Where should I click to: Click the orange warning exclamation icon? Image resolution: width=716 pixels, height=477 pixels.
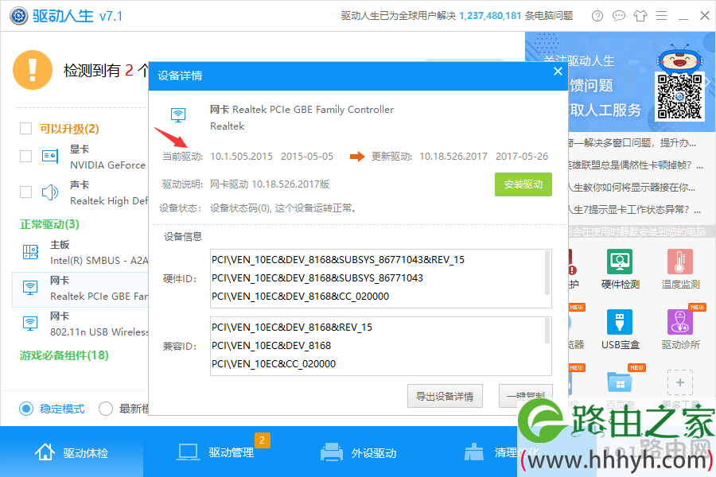33,70
